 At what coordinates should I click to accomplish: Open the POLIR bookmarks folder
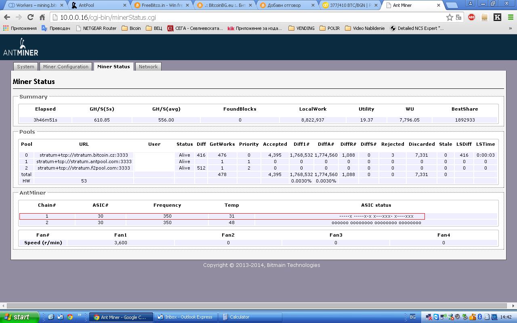pos(330,28)
